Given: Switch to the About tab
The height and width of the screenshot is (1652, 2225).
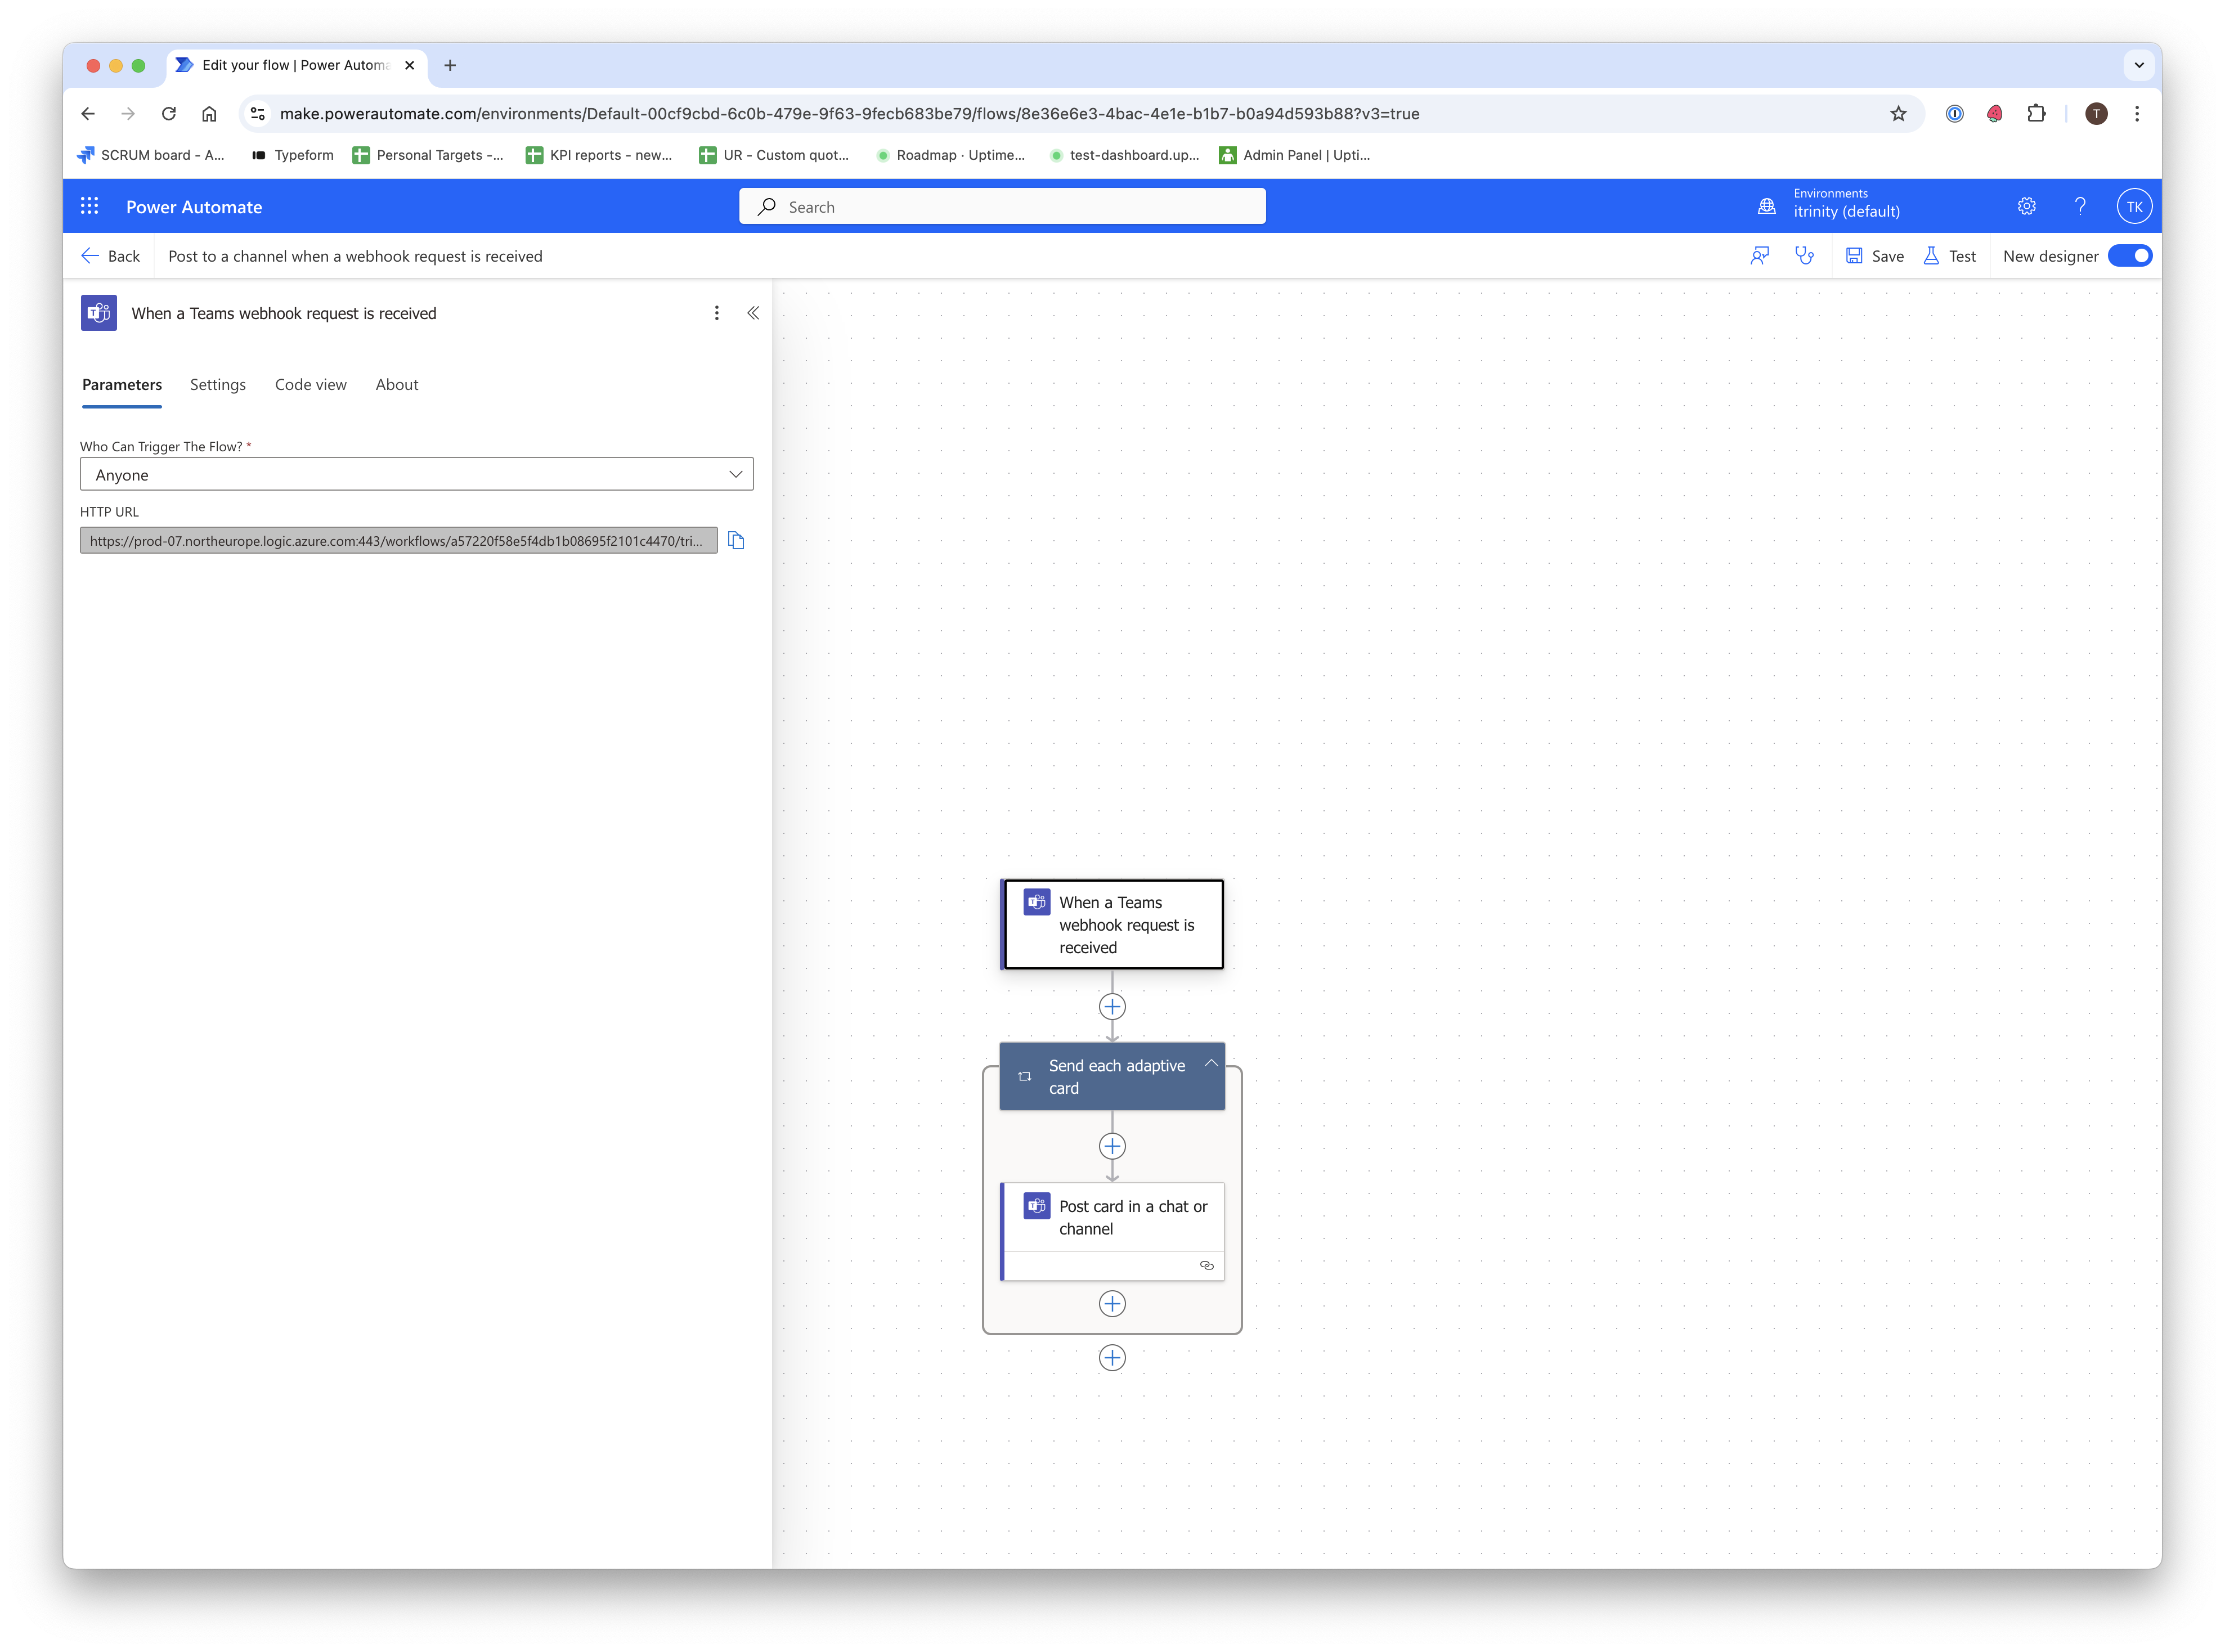Looking at the screenshot, I should 397,385.
